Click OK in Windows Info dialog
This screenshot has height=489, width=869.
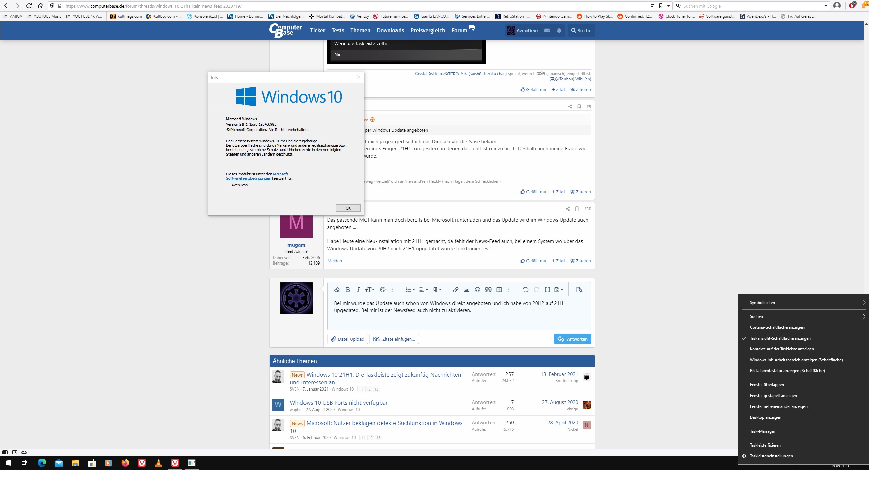click(348, 208)
